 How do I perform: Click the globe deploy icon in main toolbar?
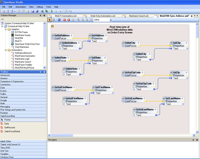pos(42,12)
